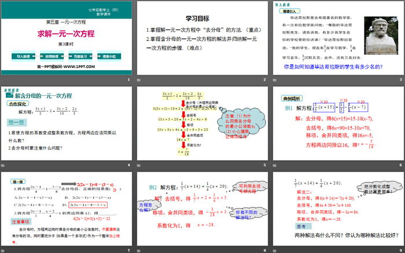This screenshot has height=253, width=405.
Task: Select slide 4 thumbnail titled 解含分母的一元一次方程
Action: [67, 123]
